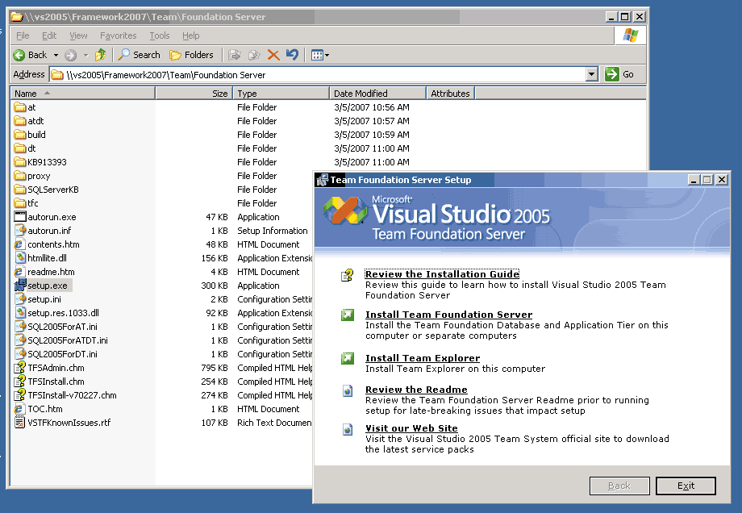Select the 'tfc' folder icon
Image resolution: width=742 pixels, height=513 pixels.
coord(20,203)
